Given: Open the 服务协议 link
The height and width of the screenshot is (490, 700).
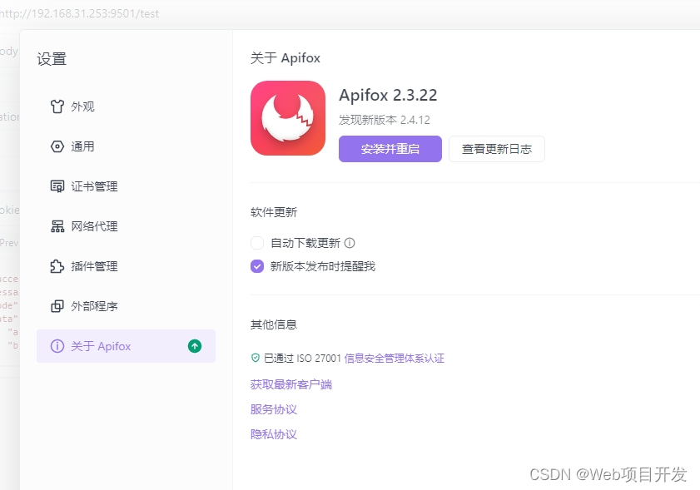Looking at the screenshot, I should pos(274,409).
